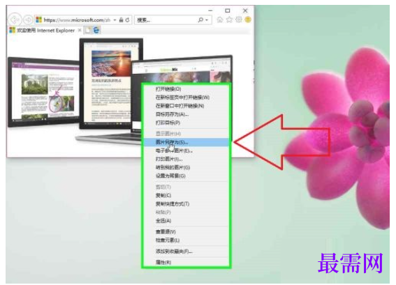
Task: Select 图片另存为(S)... highlighted entry
Action: tap(186, 142)
